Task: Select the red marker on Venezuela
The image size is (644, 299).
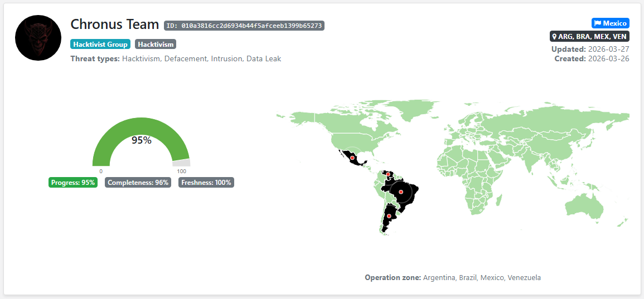Action: pos(388,174)
